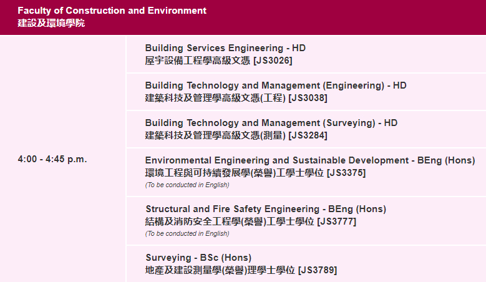486x282 pixels.
Task: Open Structural and Fire Safety Engineering BEng
Action: pos(266,209)
